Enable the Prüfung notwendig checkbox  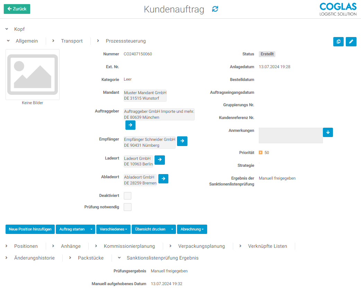[127, 207]
